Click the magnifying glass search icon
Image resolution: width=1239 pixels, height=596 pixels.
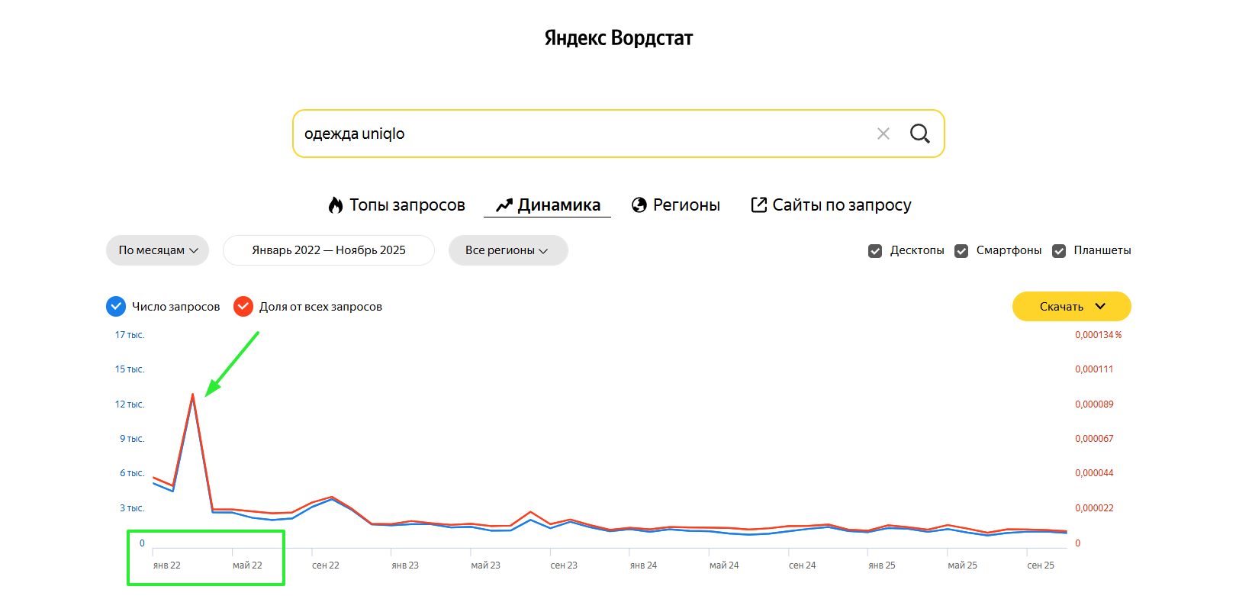[919, 134]
